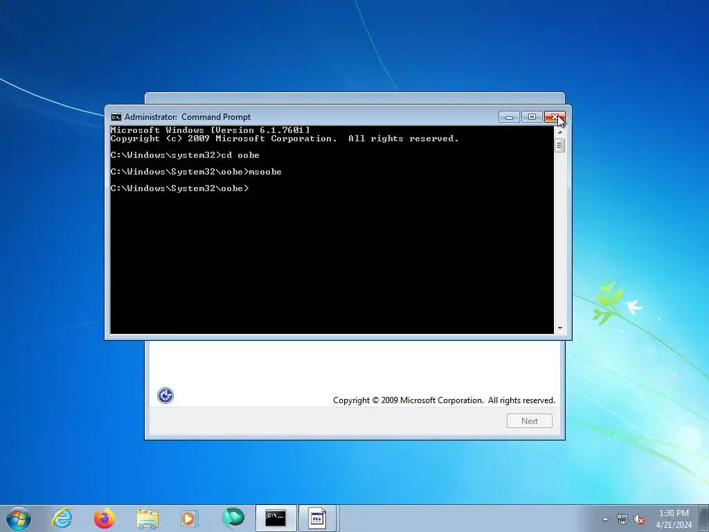Select the Windows setup wizard taskbar button
709x532 pixels.
point(317,518)
